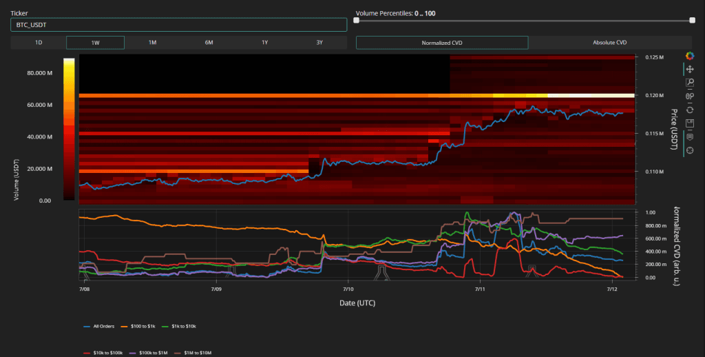The height and width of the screenshot is (357, 705).
Task: Select the 1D timeframe
Action: 39,42
